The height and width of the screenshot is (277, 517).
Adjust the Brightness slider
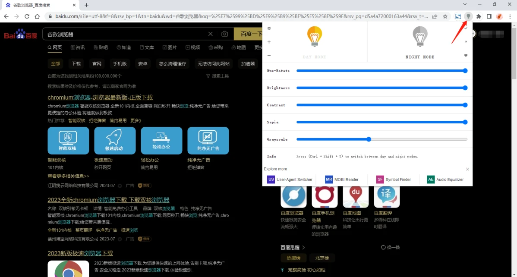(382, 88)
